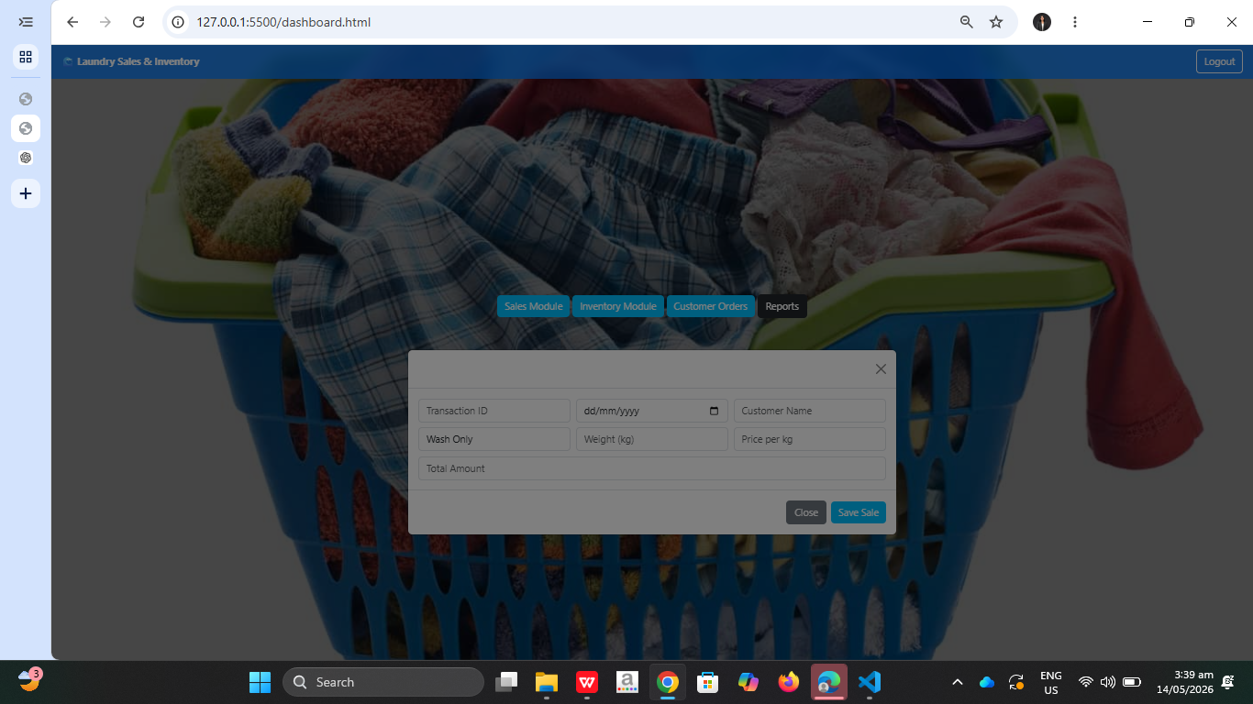Screen dimensions: 1253x704
Task: Focus the Customer Name field
Action: click(x=810, y=411)
